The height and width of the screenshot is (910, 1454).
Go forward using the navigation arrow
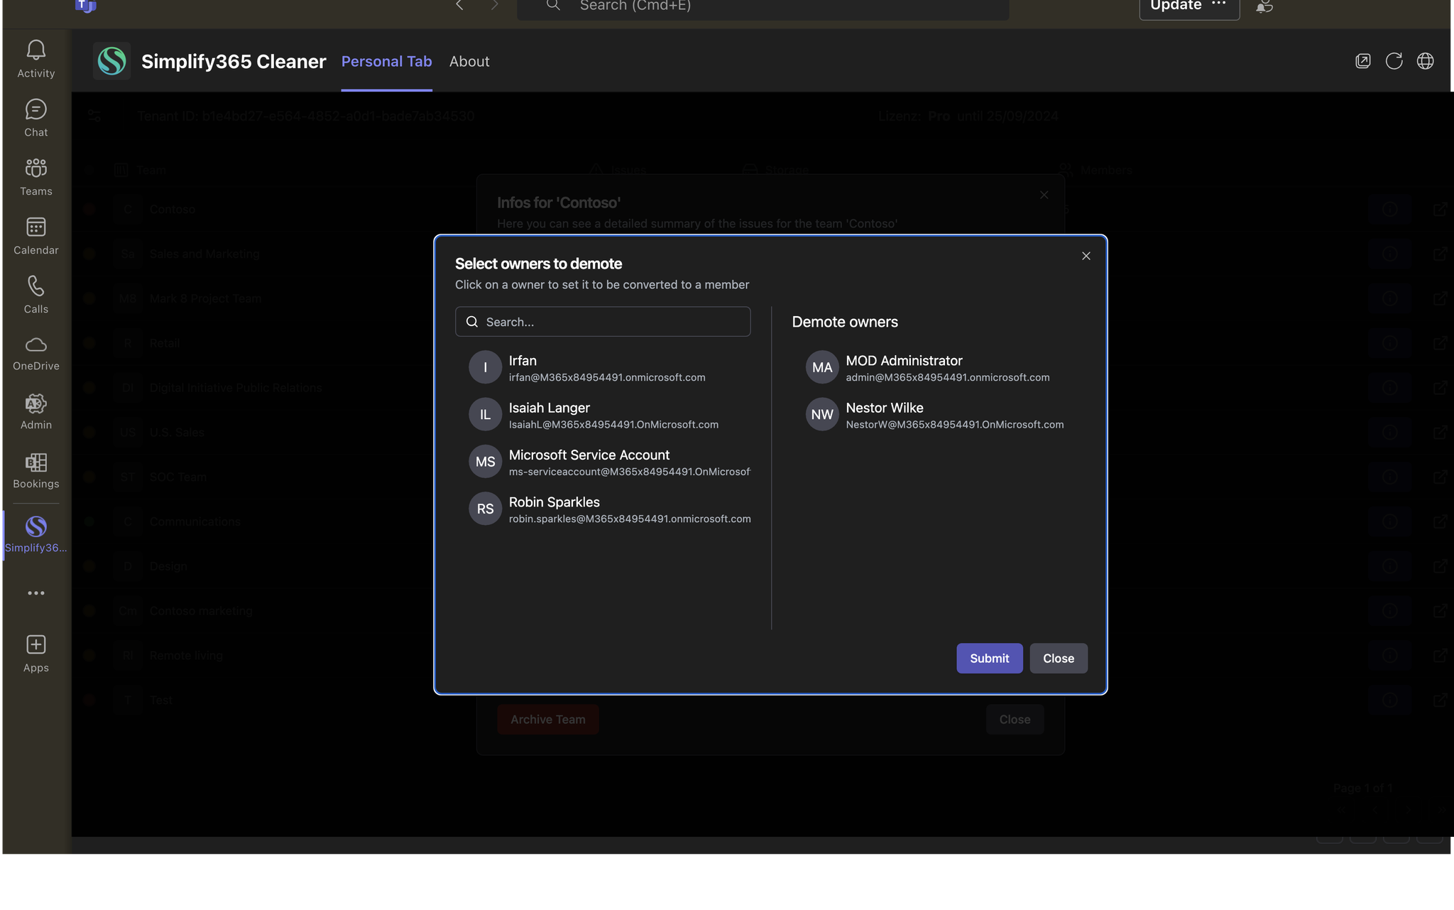tap(495, 6)
